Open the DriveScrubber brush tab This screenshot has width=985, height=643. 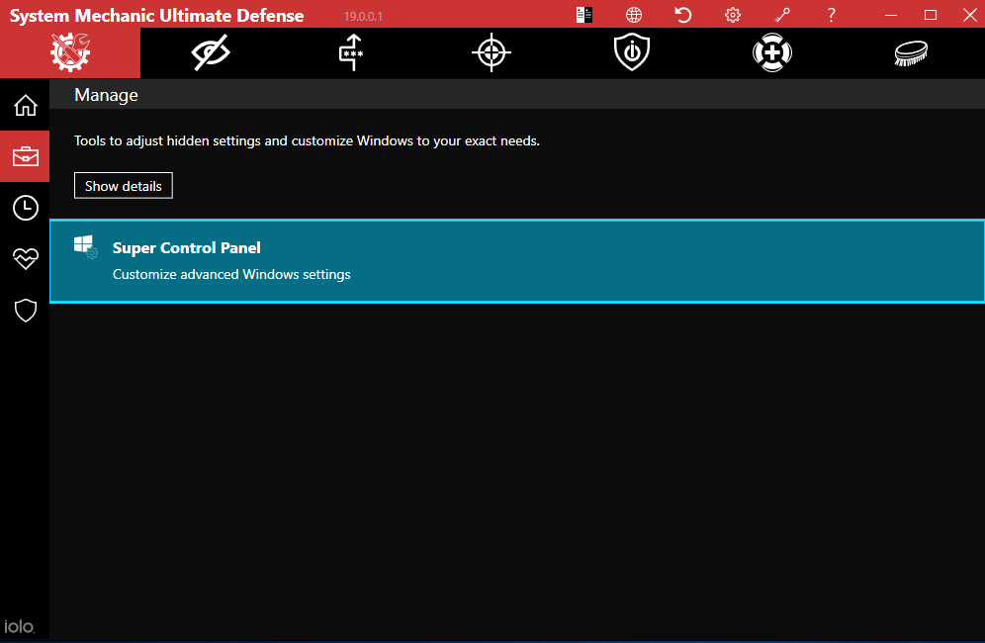(x=912, y=52)
